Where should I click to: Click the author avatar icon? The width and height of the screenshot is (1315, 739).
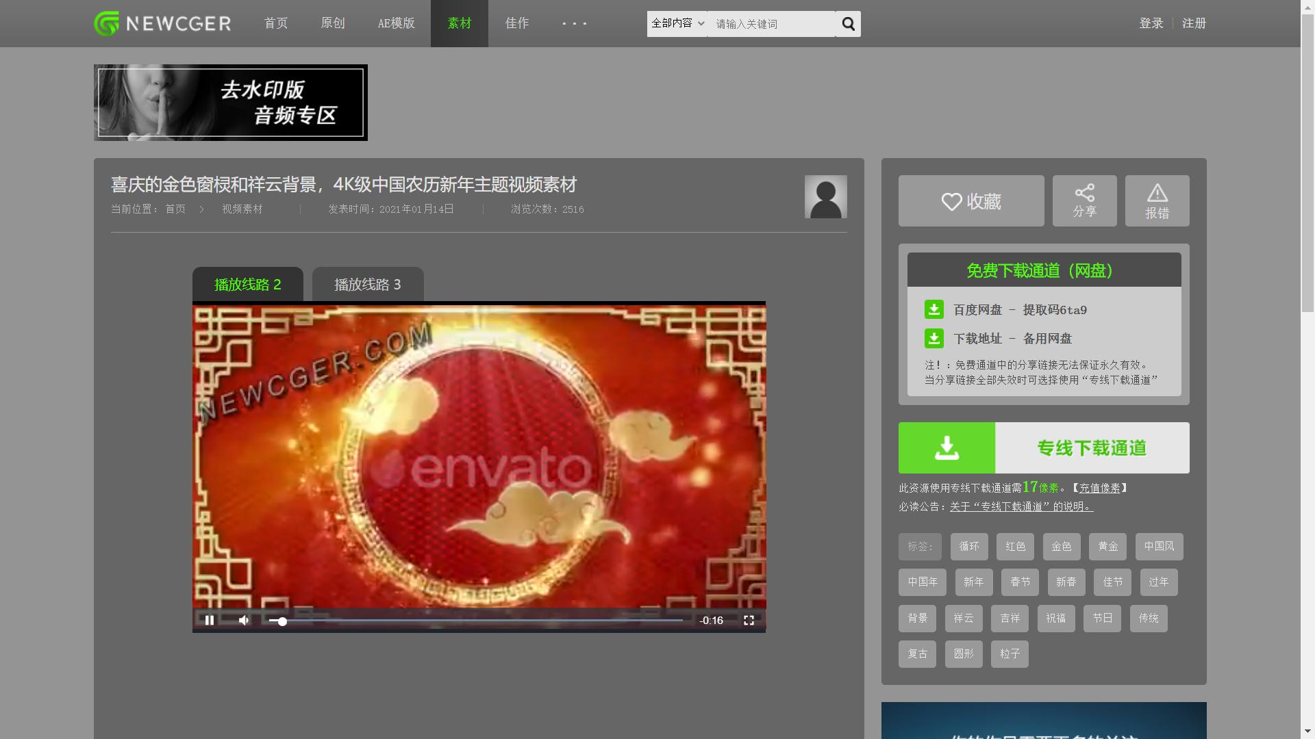point(825,196)
